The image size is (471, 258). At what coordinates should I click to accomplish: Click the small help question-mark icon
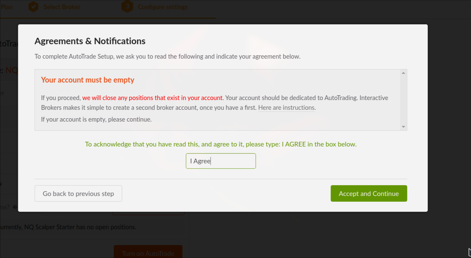14,207
